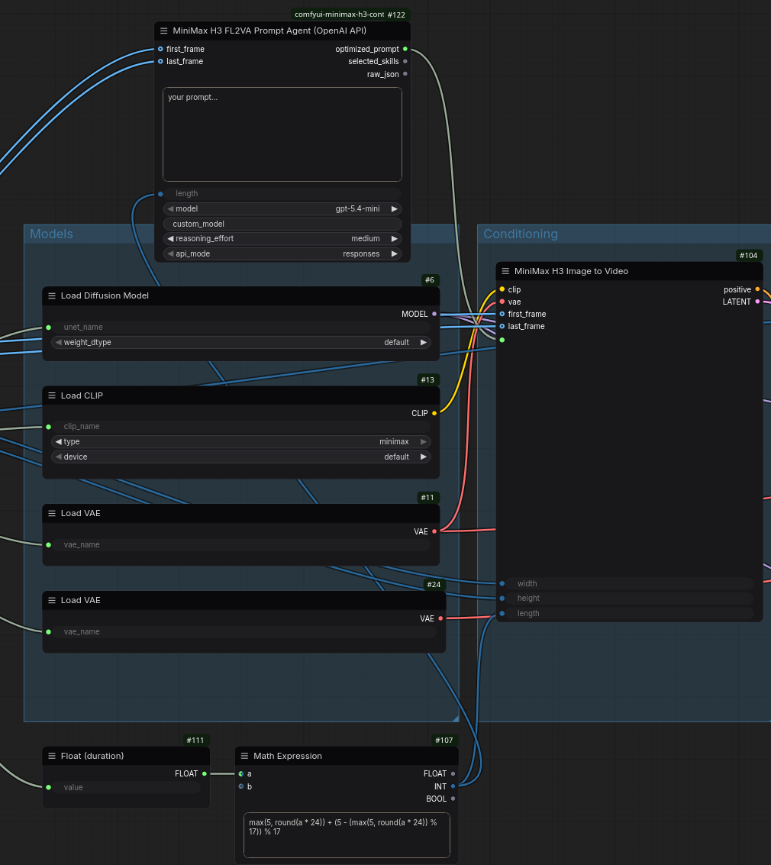The height and width of the screenshot is (865, 771).
Task: Click the Load Diffusion Model title bar
Action: pos(241,295)
